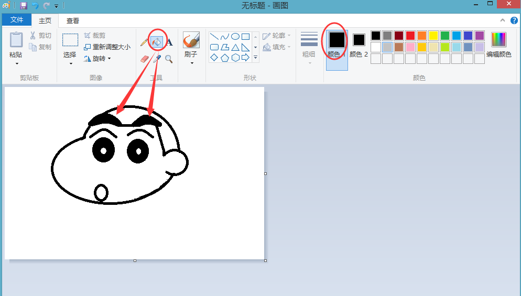Choose the Oval shape
The height and width of the screenshot is (296, 521).
pos(235,37)
